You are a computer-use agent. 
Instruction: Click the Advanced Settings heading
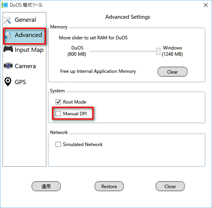128,17
